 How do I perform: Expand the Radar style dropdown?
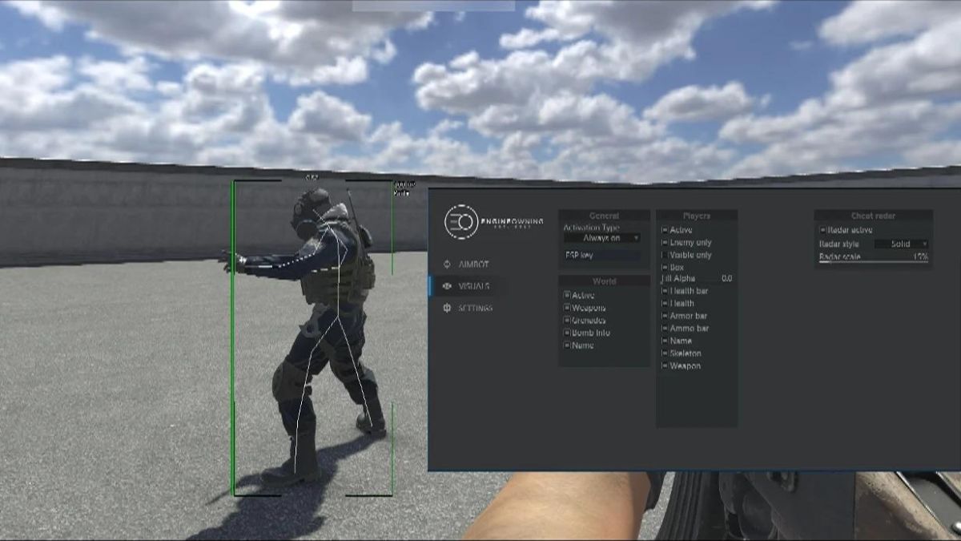click(901, 244)
